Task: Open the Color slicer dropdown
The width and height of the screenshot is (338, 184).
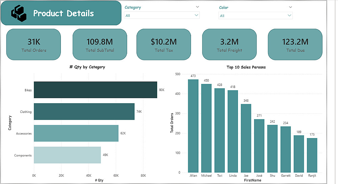Action: pyautogui.click(x=255, y=16)
